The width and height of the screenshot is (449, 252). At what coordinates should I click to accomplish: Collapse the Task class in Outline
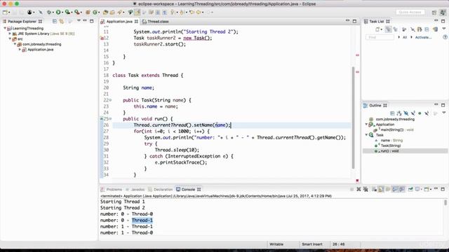(366, 135)
